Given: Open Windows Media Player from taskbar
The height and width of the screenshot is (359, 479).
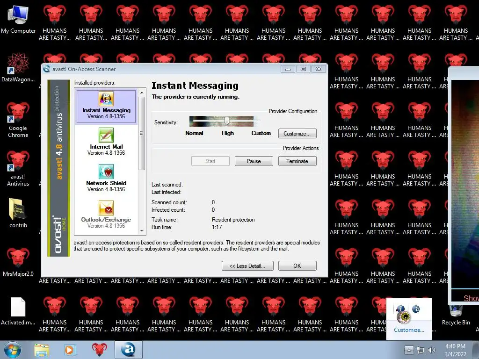Looking at the screenshot, I should pos(69,350).
